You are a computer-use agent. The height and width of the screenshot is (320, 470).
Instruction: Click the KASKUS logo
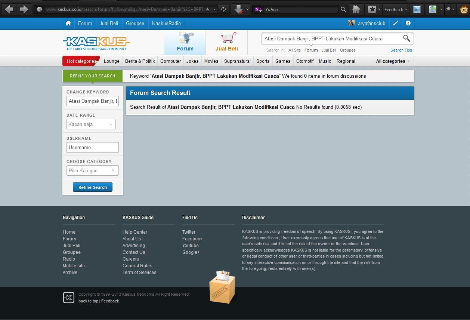[x=96, y=43]
